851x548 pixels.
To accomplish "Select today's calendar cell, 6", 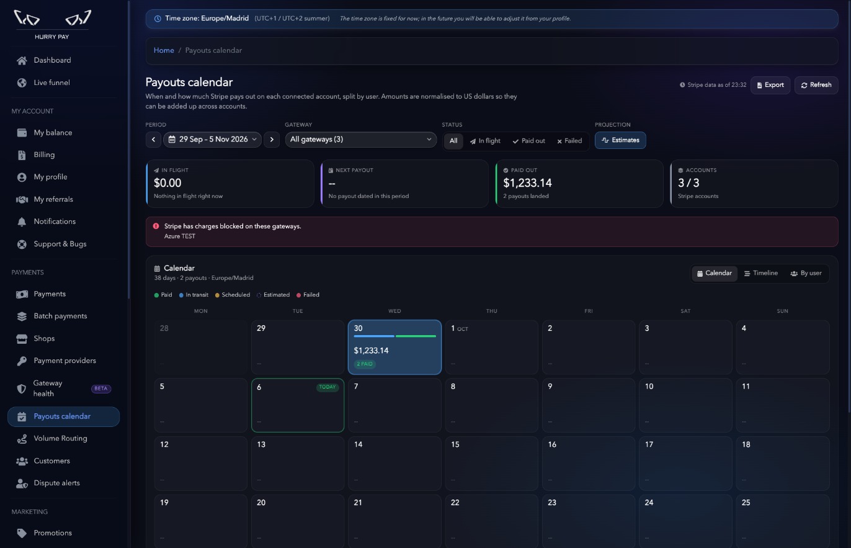I will tap(298, 405).
